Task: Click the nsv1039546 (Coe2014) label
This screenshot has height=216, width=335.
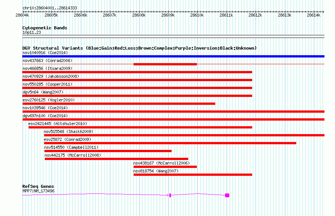Action: 45,108
